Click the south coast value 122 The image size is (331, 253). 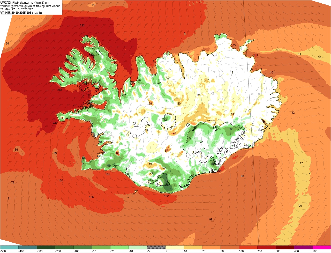coord(166,196)
